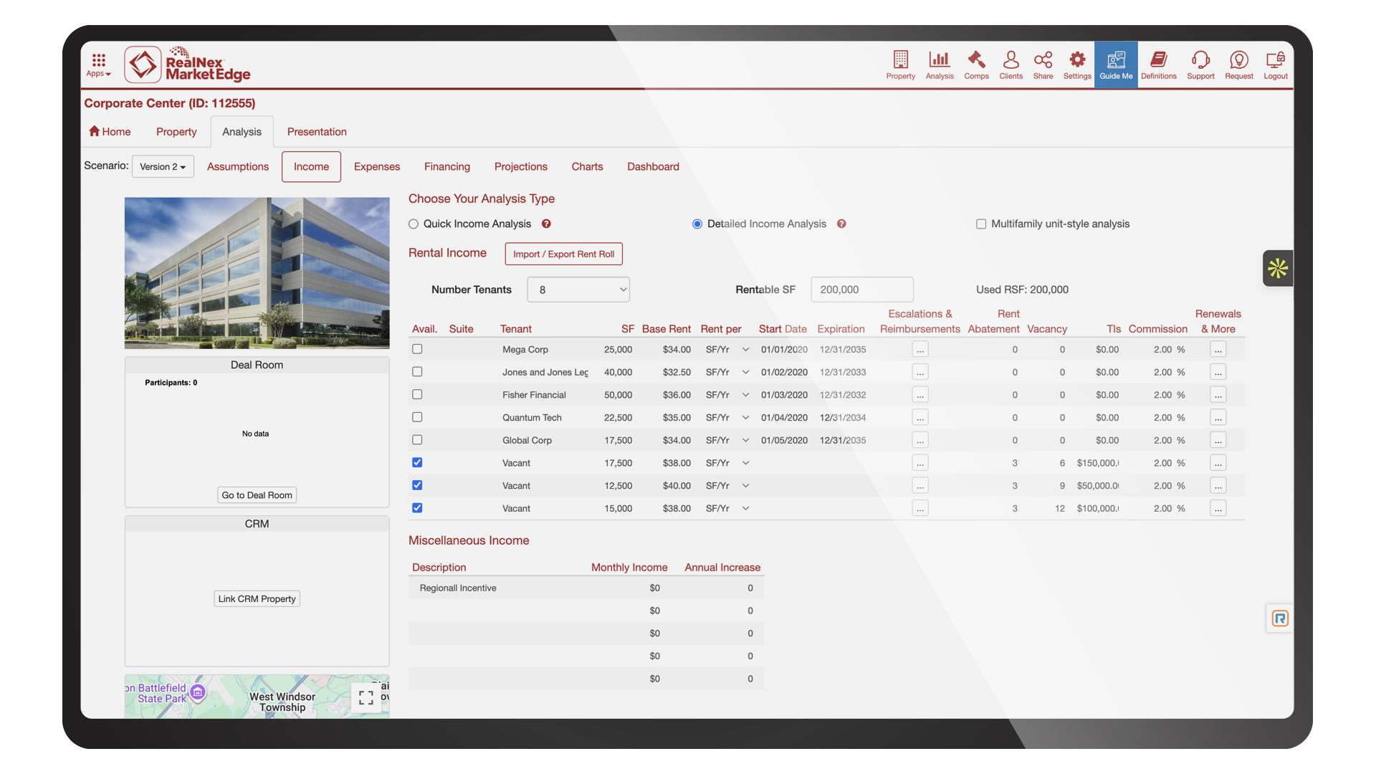Open the Version 2 scenario dropdown
Image resolution: width=1376 pixels, height=774 pixels.
(x=163, y=166)
